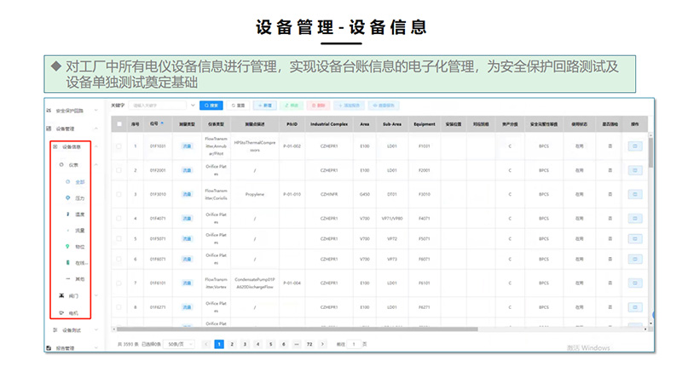
Task: Select the 全部 instrument category icon
Action: tap(67, 182)
